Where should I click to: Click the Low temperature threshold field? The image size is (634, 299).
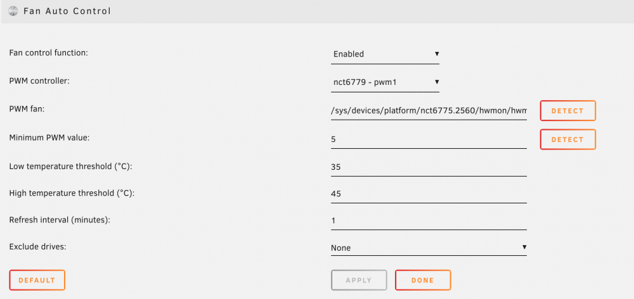429,167
